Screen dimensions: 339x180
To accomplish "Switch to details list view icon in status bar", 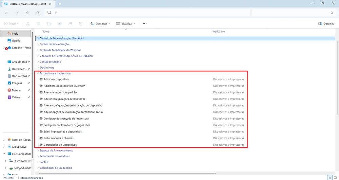I will click(x=330, y=178).
